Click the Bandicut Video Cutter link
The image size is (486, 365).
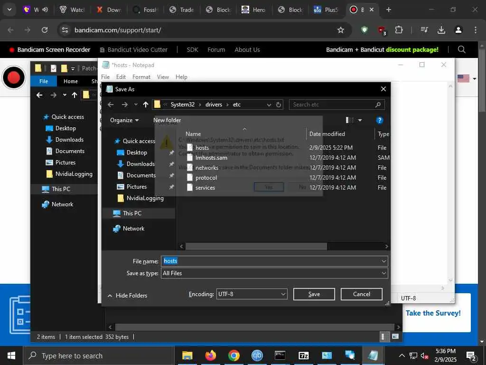click(x=133, y=49)
